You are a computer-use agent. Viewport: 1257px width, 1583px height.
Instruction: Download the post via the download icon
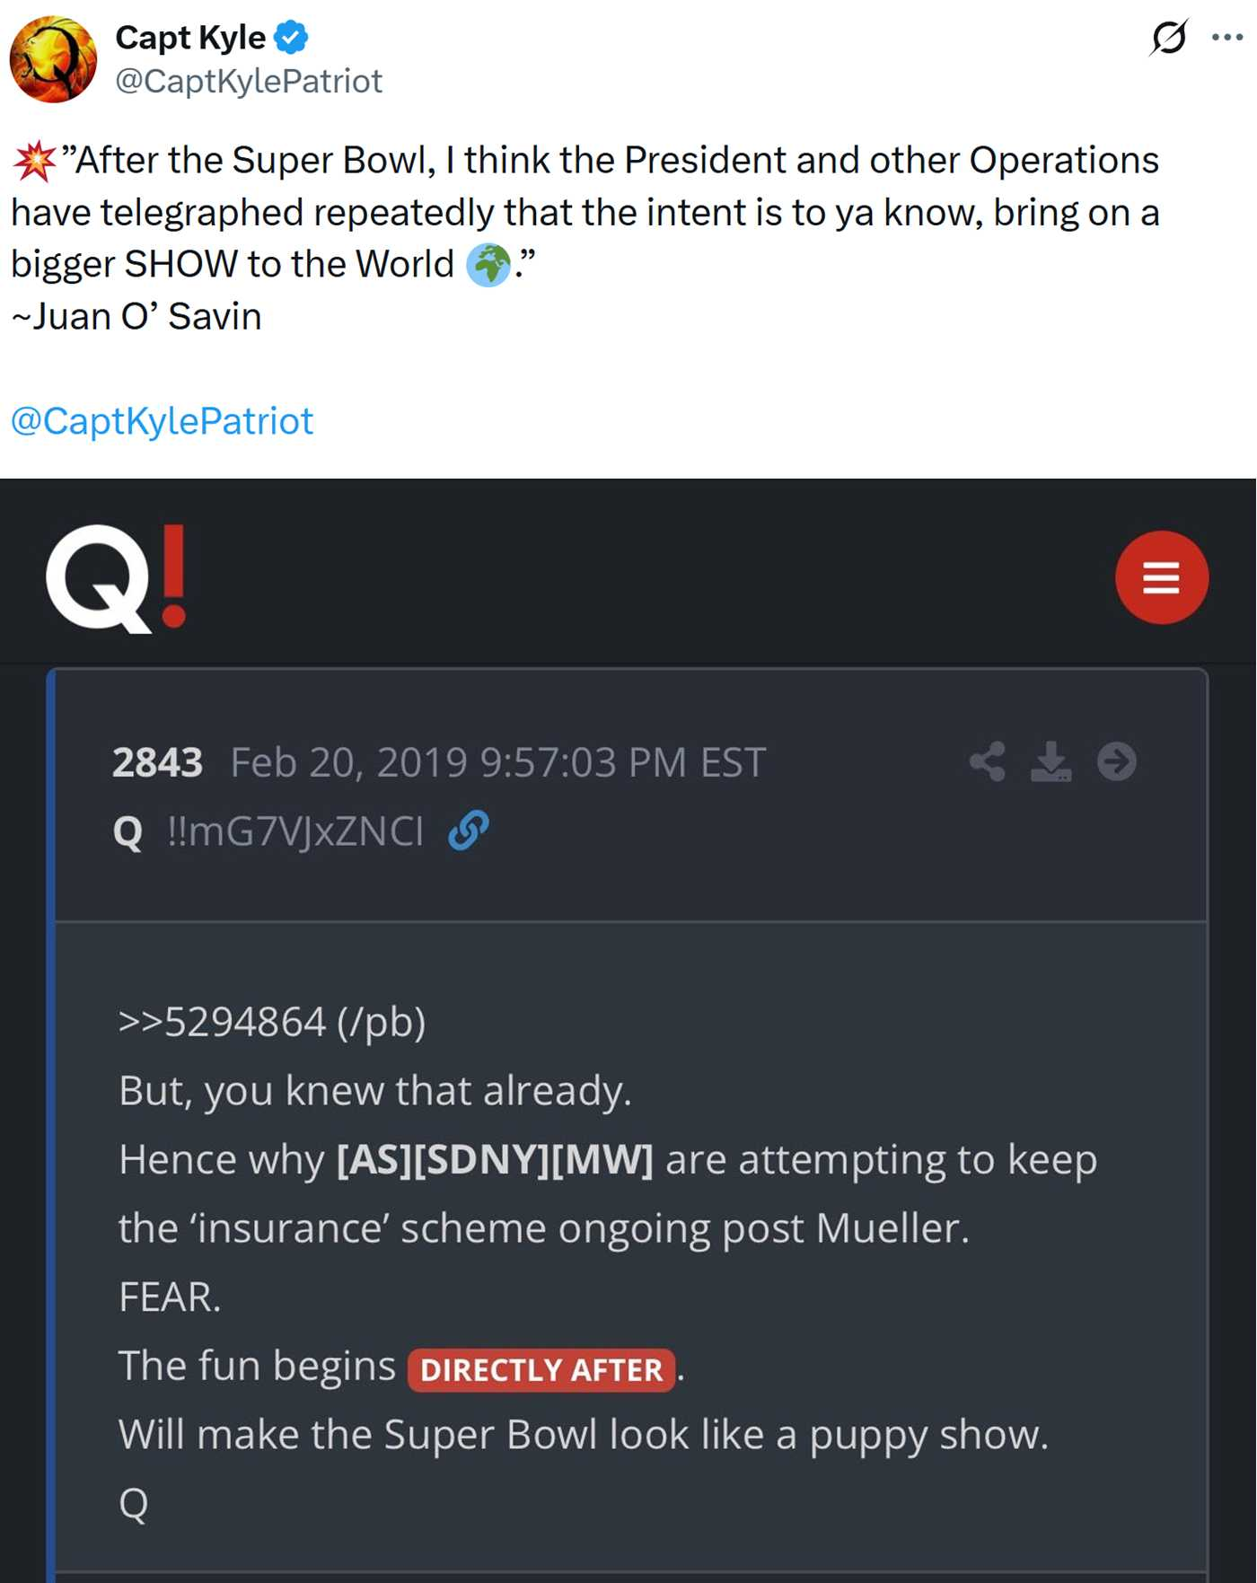[1050, 762]
